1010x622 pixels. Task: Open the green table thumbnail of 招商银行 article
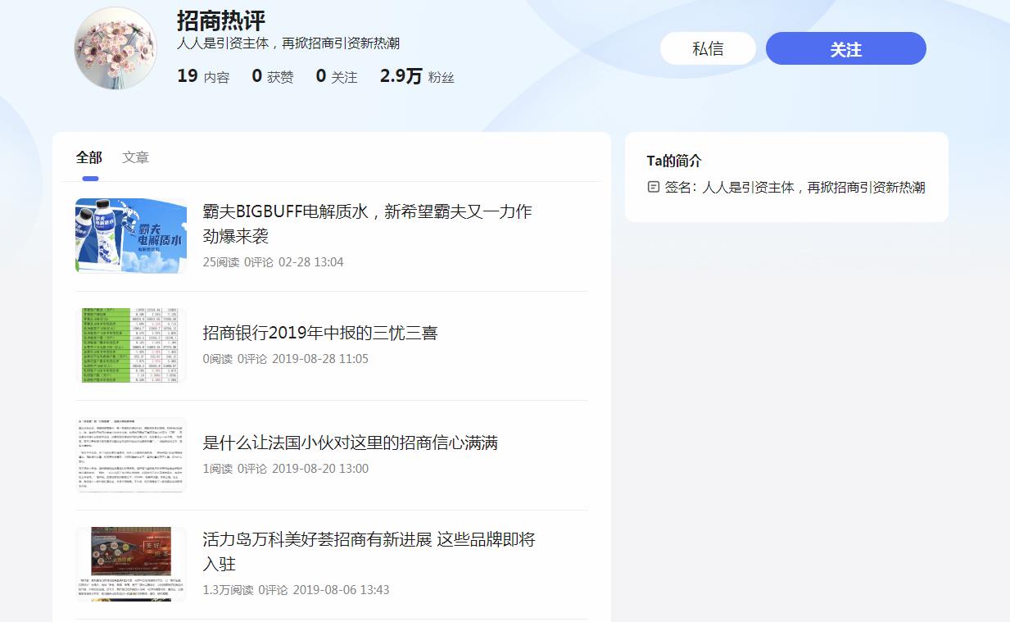[x=131, y=345]
